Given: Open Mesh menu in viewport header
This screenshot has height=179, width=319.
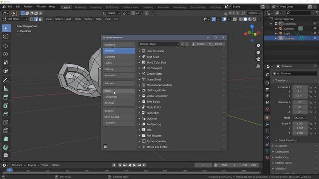Looking at the screenshot, I should (78, 19).
